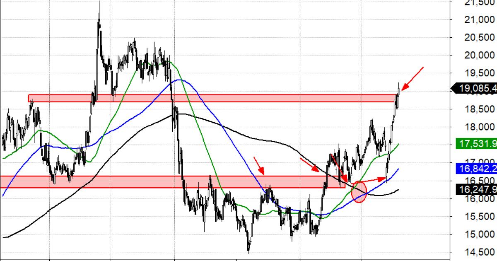Image resolution: width=497 pixels, height=261 pixels.
Task: Click the blue moving average line's peak
Action: (x=178, y=80)
